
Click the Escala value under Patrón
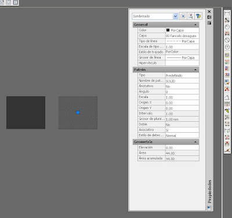pos(182,97)
